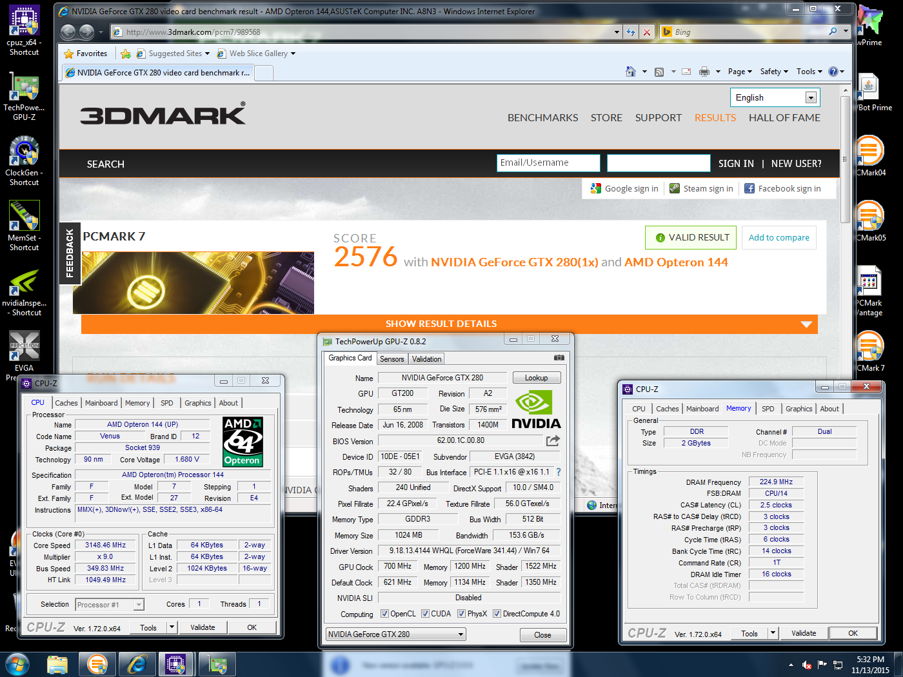Click the IE RSS feeds icon
This screenshot has height=677, width=903.
[x=659, y=72]
